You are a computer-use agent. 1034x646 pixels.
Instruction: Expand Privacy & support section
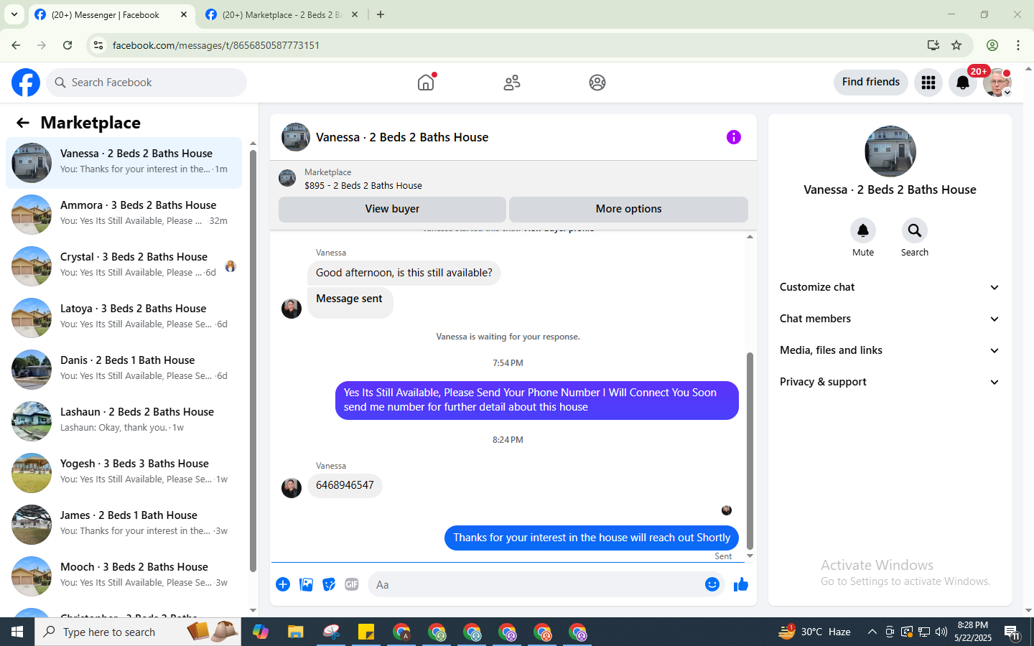point(890,382)
